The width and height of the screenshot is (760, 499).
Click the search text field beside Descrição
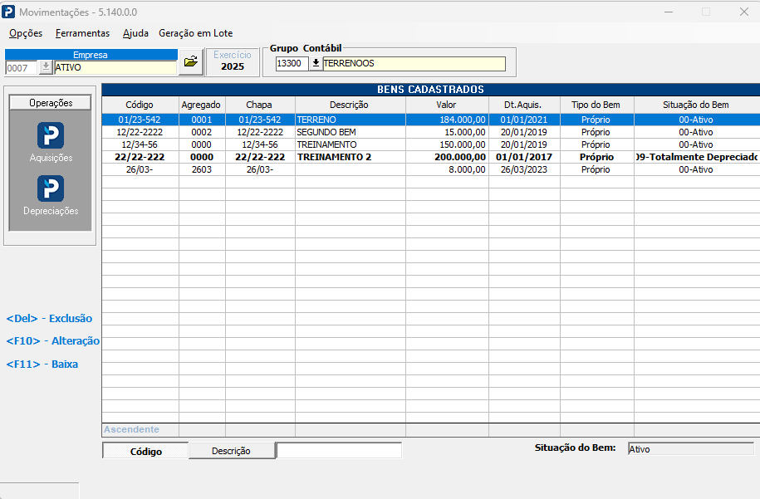(339, 450)
